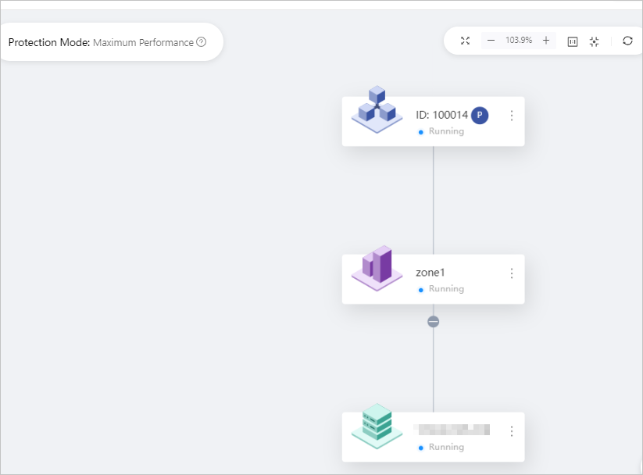
Task: Click the 103.9% zoom level value
Action: tap(519, 41)
